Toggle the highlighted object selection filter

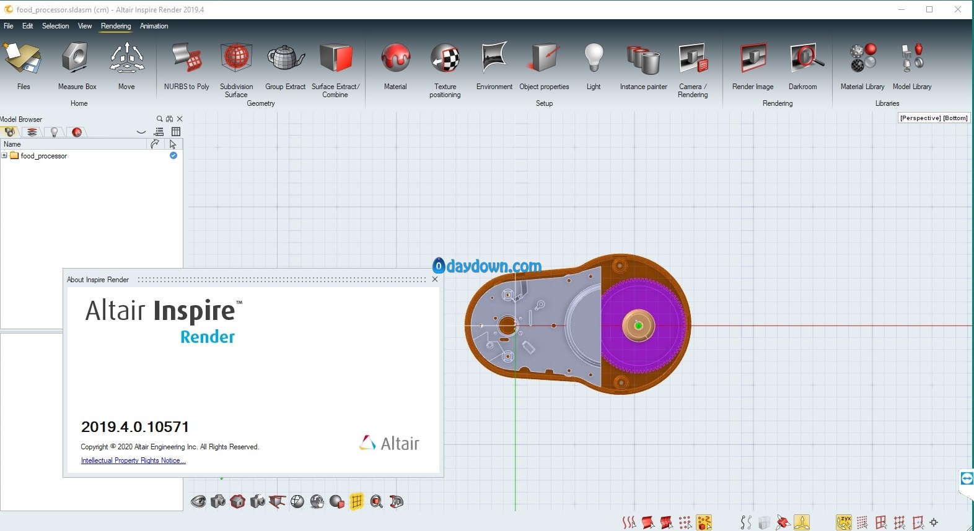(704, 522)
